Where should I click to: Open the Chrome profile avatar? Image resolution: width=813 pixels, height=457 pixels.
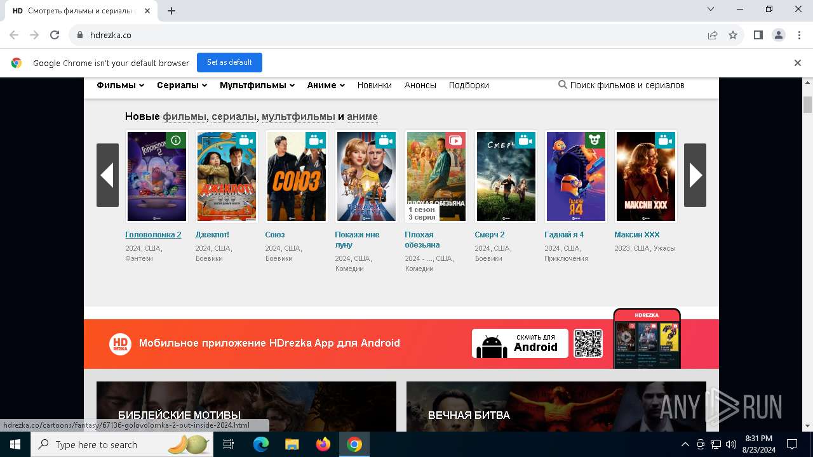779,35
